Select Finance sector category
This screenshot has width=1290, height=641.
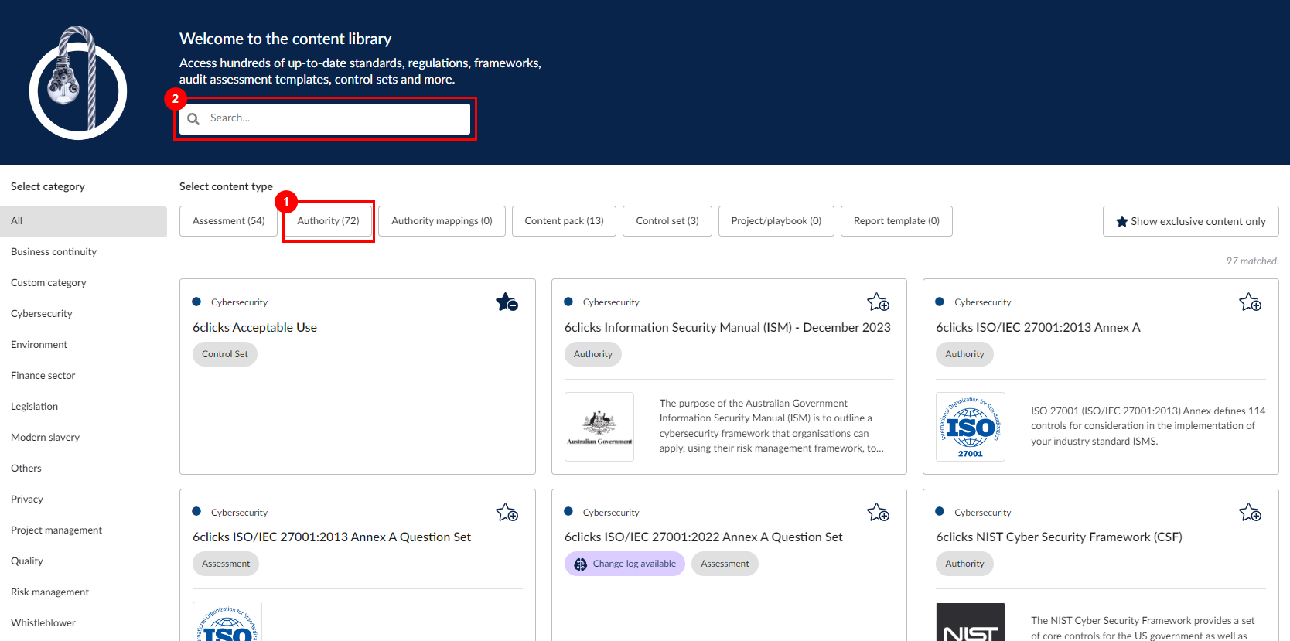coord(84,376)
